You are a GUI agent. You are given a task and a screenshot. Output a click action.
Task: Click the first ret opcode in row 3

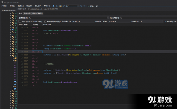33,37
